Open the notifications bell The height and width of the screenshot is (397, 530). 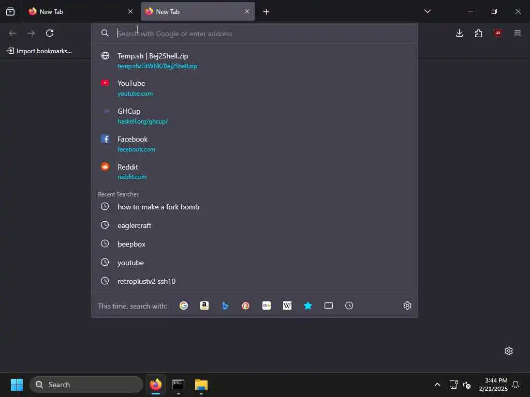pyautogui.click(x=516, y=385)
